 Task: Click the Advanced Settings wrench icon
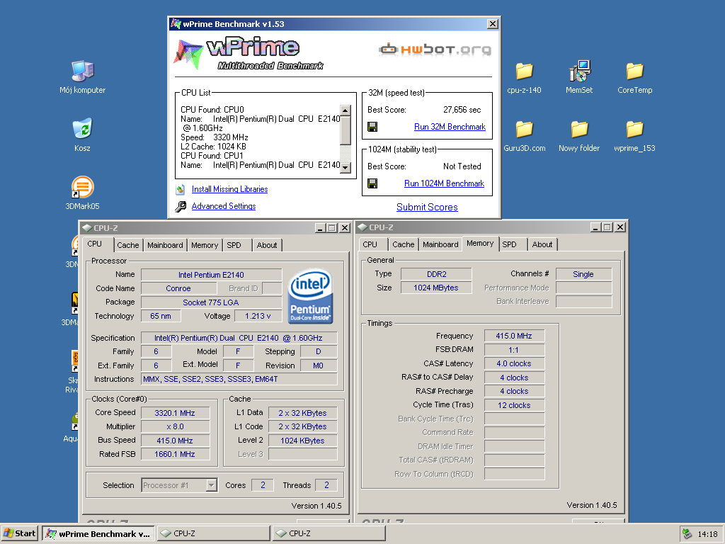point(181,206)
